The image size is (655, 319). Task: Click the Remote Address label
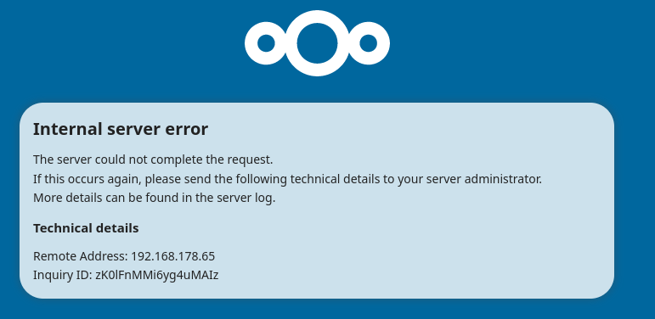click(81, 256)
